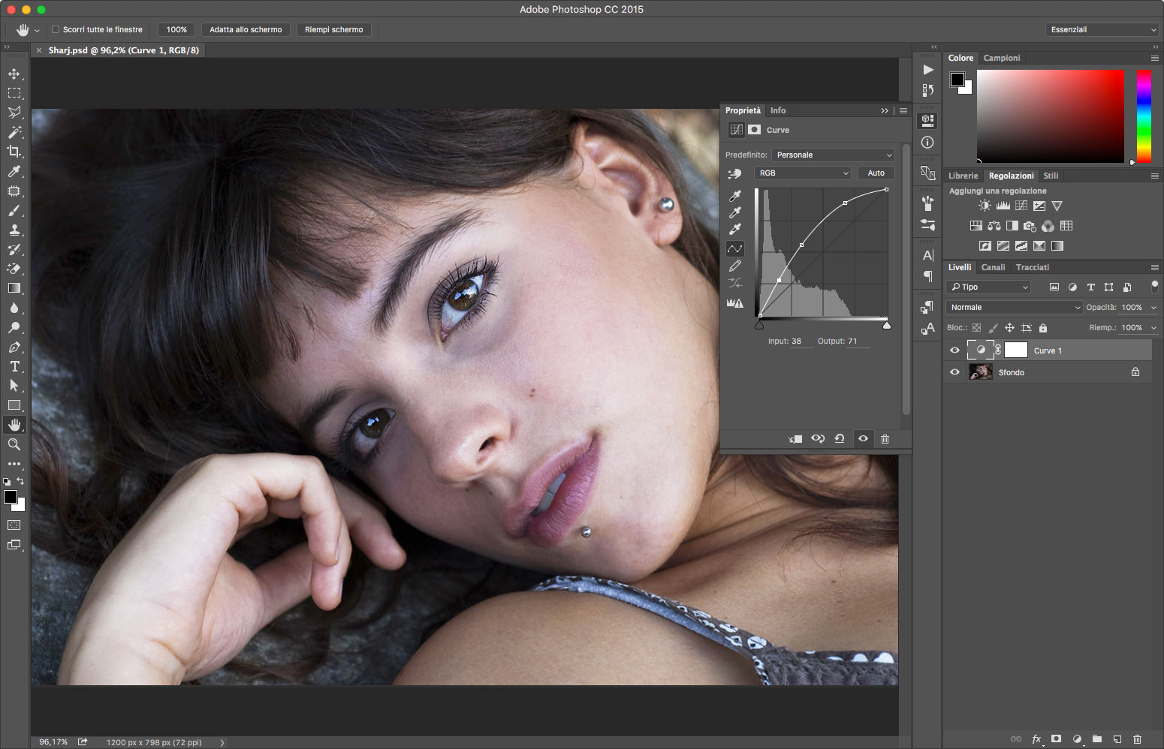Select the Eraser tool
The height and width of the screenshot is (749, 1164).
14,269
